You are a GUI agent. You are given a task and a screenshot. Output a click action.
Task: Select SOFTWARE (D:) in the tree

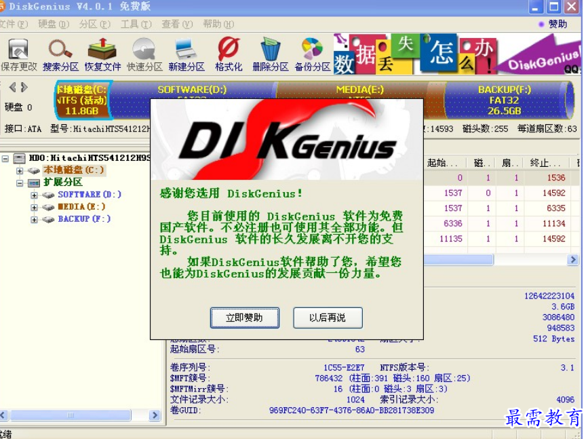tap(90, 195)
